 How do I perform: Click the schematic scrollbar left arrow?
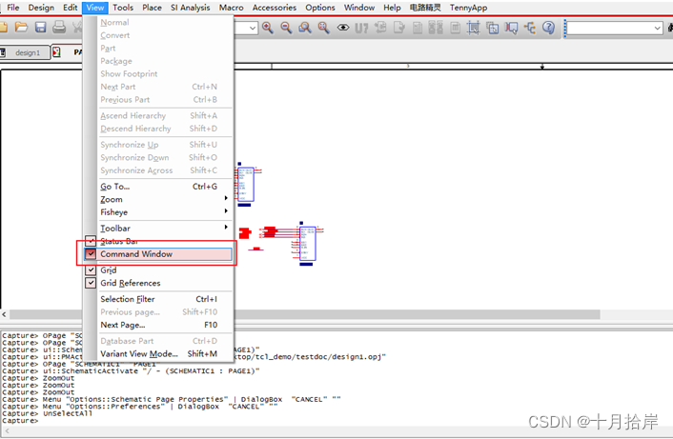[5, 314]
